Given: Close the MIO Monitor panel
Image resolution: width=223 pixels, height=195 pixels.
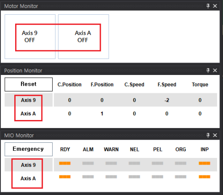Looking at the screenshot, I should 215,135.
